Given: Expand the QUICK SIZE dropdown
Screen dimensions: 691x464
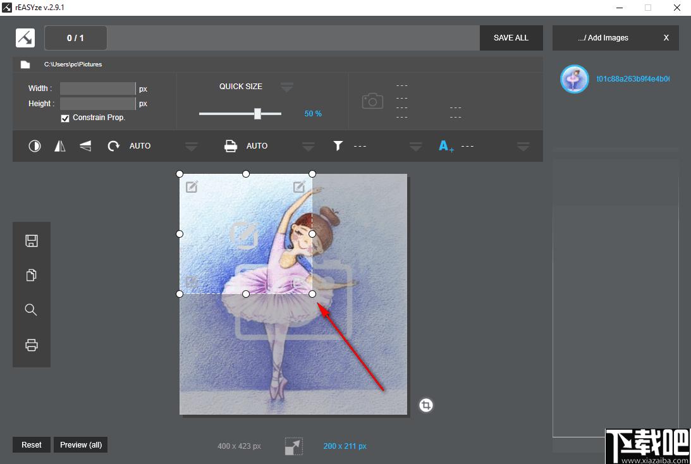Looking at the screenshot, I should 287,87.
